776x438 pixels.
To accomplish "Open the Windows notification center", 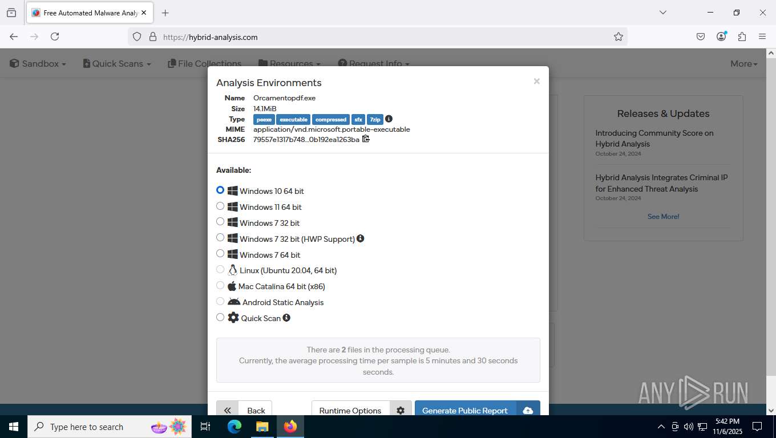I will pos(757,427).
